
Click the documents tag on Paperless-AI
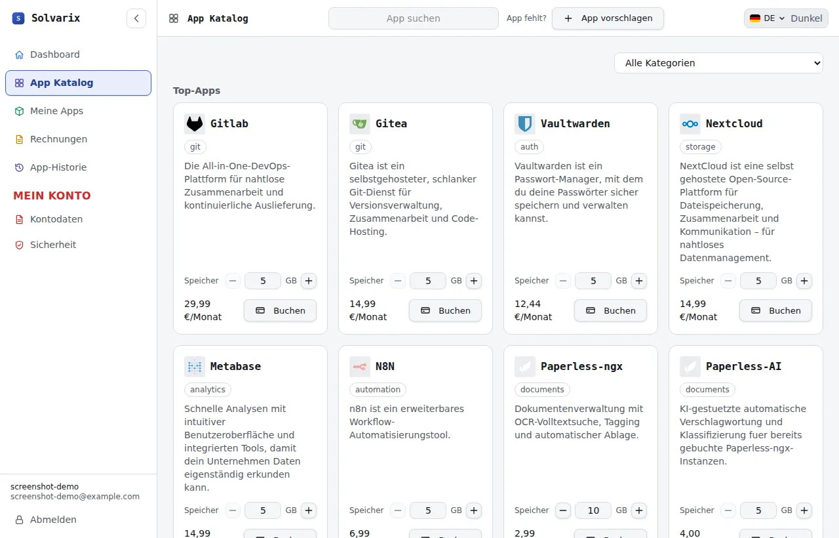click(707, 390)
